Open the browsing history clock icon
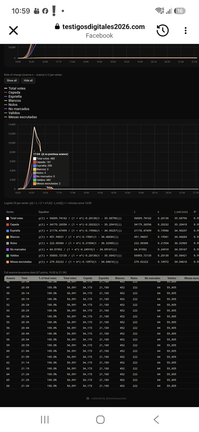The image size is (199, 432). (163, 31)
